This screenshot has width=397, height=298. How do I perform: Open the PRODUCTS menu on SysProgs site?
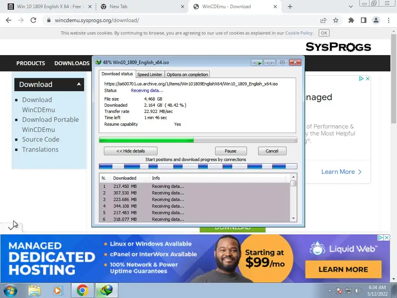point(31,63)
